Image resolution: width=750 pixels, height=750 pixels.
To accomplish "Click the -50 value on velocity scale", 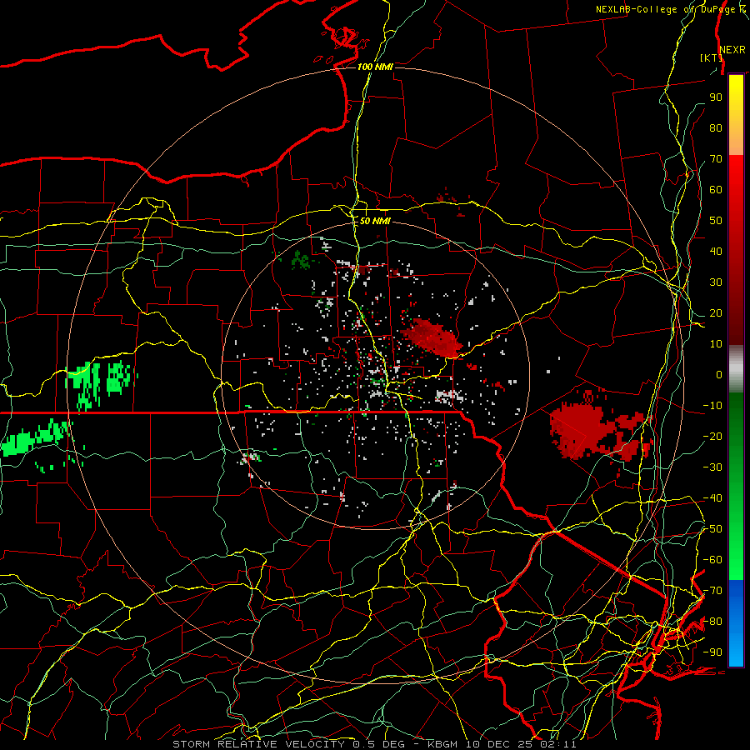I will click(712, 528).
